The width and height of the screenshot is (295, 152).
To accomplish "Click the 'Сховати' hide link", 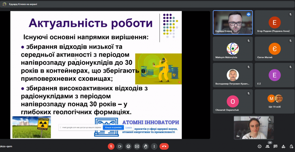I will pyautogui.click(x=129, y=127).
